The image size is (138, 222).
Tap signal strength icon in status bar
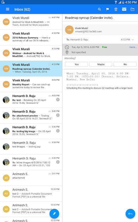click(x=120, y=2)
